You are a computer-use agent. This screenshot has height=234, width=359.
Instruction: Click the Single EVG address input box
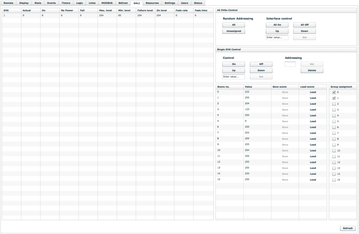pyautogui.click(x=290, y=64)
